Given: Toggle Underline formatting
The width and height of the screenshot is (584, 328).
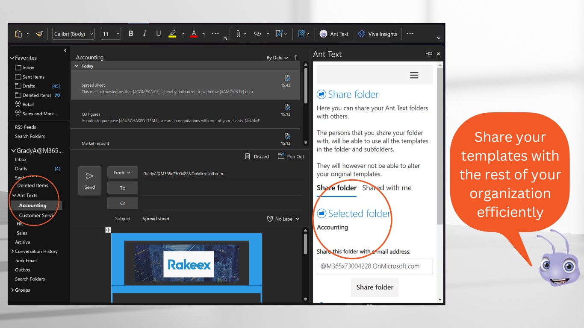Looking at the screenshot, I should point(159,34).
